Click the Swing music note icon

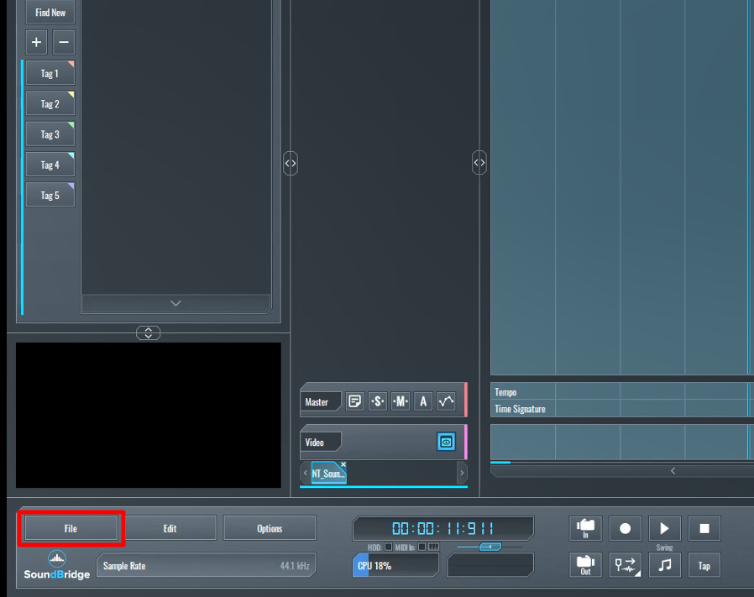[x=664, y=565]
